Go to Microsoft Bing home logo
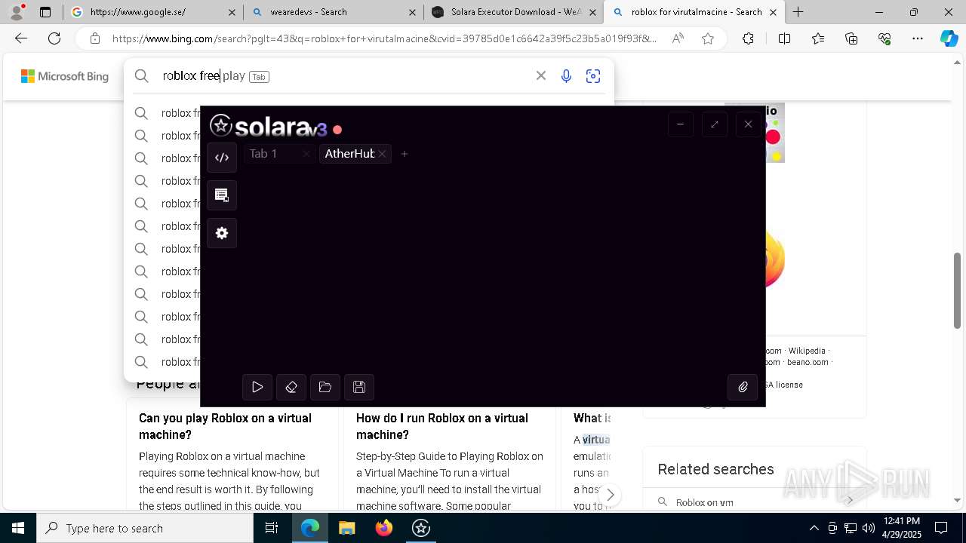This screenshot has width=966, height=543. 65,76
